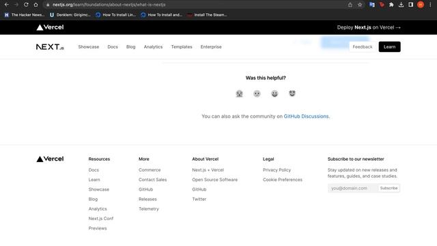437x246 pixels.
Task: Open Open Source Software footer link
Action: (x=215, y=180)
